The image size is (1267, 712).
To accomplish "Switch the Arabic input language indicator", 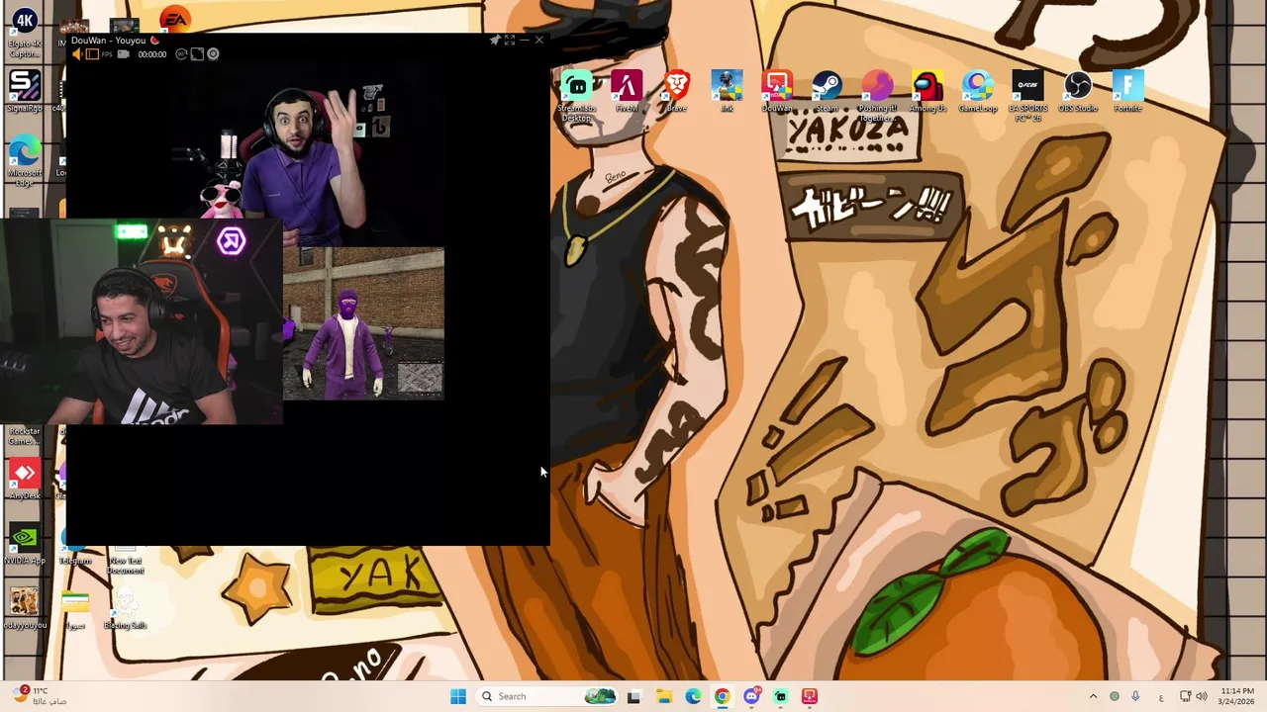I will [x=1161, y=697].
